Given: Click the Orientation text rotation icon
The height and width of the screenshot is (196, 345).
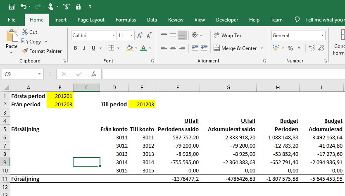Looking at the screenshot, I should point(195,35).
